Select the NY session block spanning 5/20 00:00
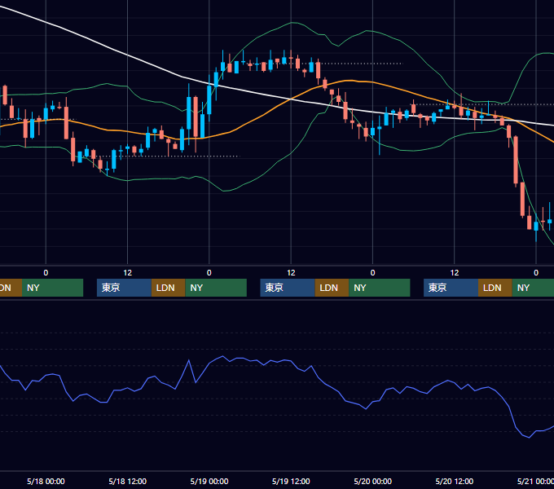The image size is (554, 489). pos(380,288)
